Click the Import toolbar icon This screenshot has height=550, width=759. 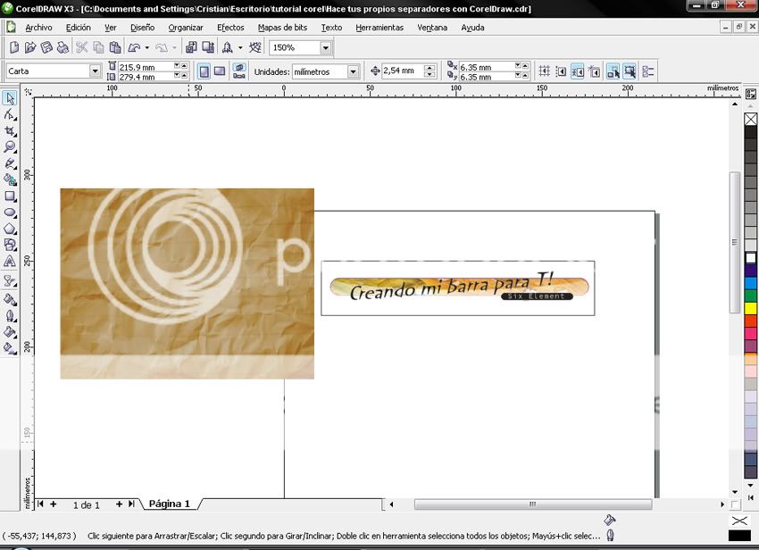[x=191, y=47]
